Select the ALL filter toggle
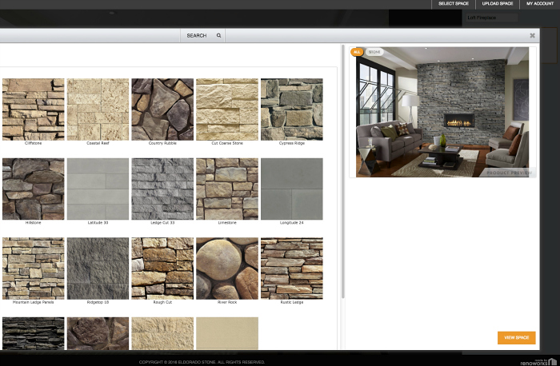 point(357,52)
